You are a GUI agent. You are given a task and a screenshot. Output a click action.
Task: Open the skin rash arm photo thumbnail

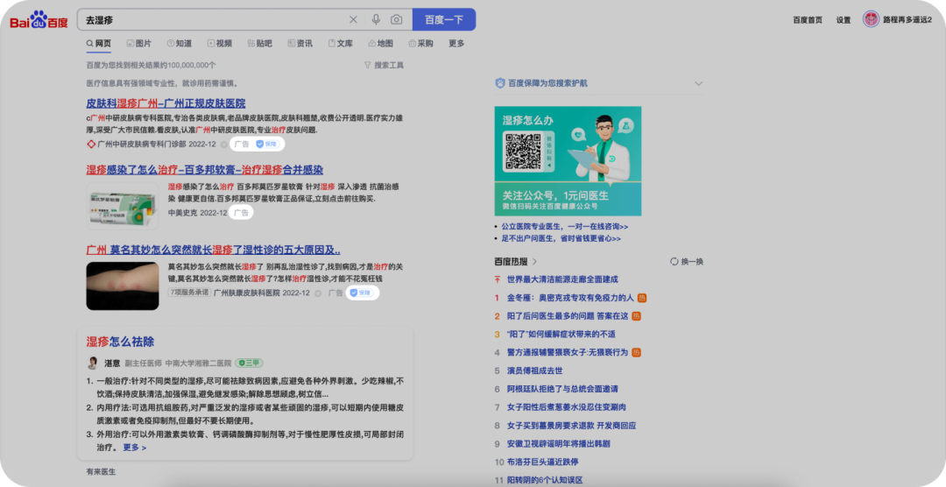pyautogui.click(x=123, y=286)
